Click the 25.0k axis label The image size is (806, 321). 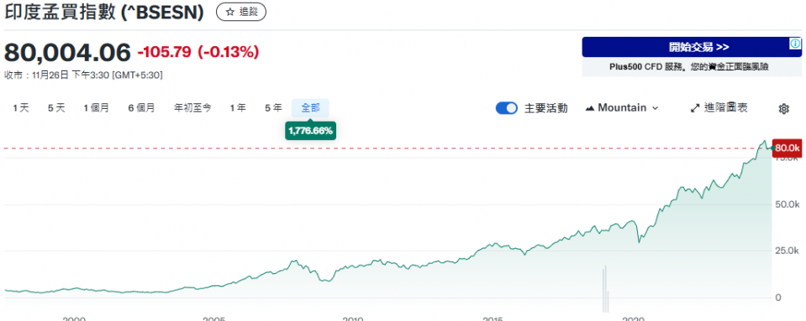[787, 251]
